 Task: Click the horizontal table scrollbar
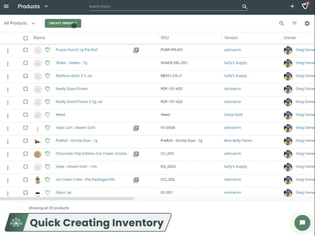coord(67,199)
